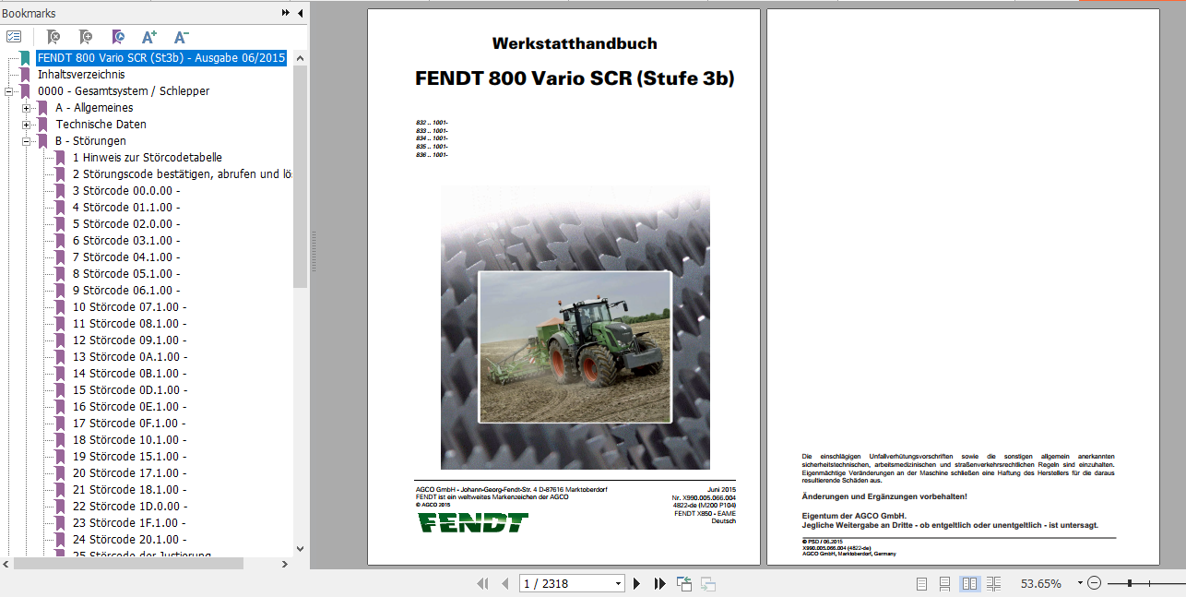Viewport: 1186px width, 597px height.
Task: Open bookmark 4 Störcode 01.1.00
Action: click(126, 208)
